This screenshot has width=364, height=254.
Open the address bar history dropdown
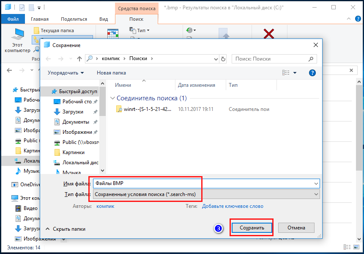pos(216,59)
